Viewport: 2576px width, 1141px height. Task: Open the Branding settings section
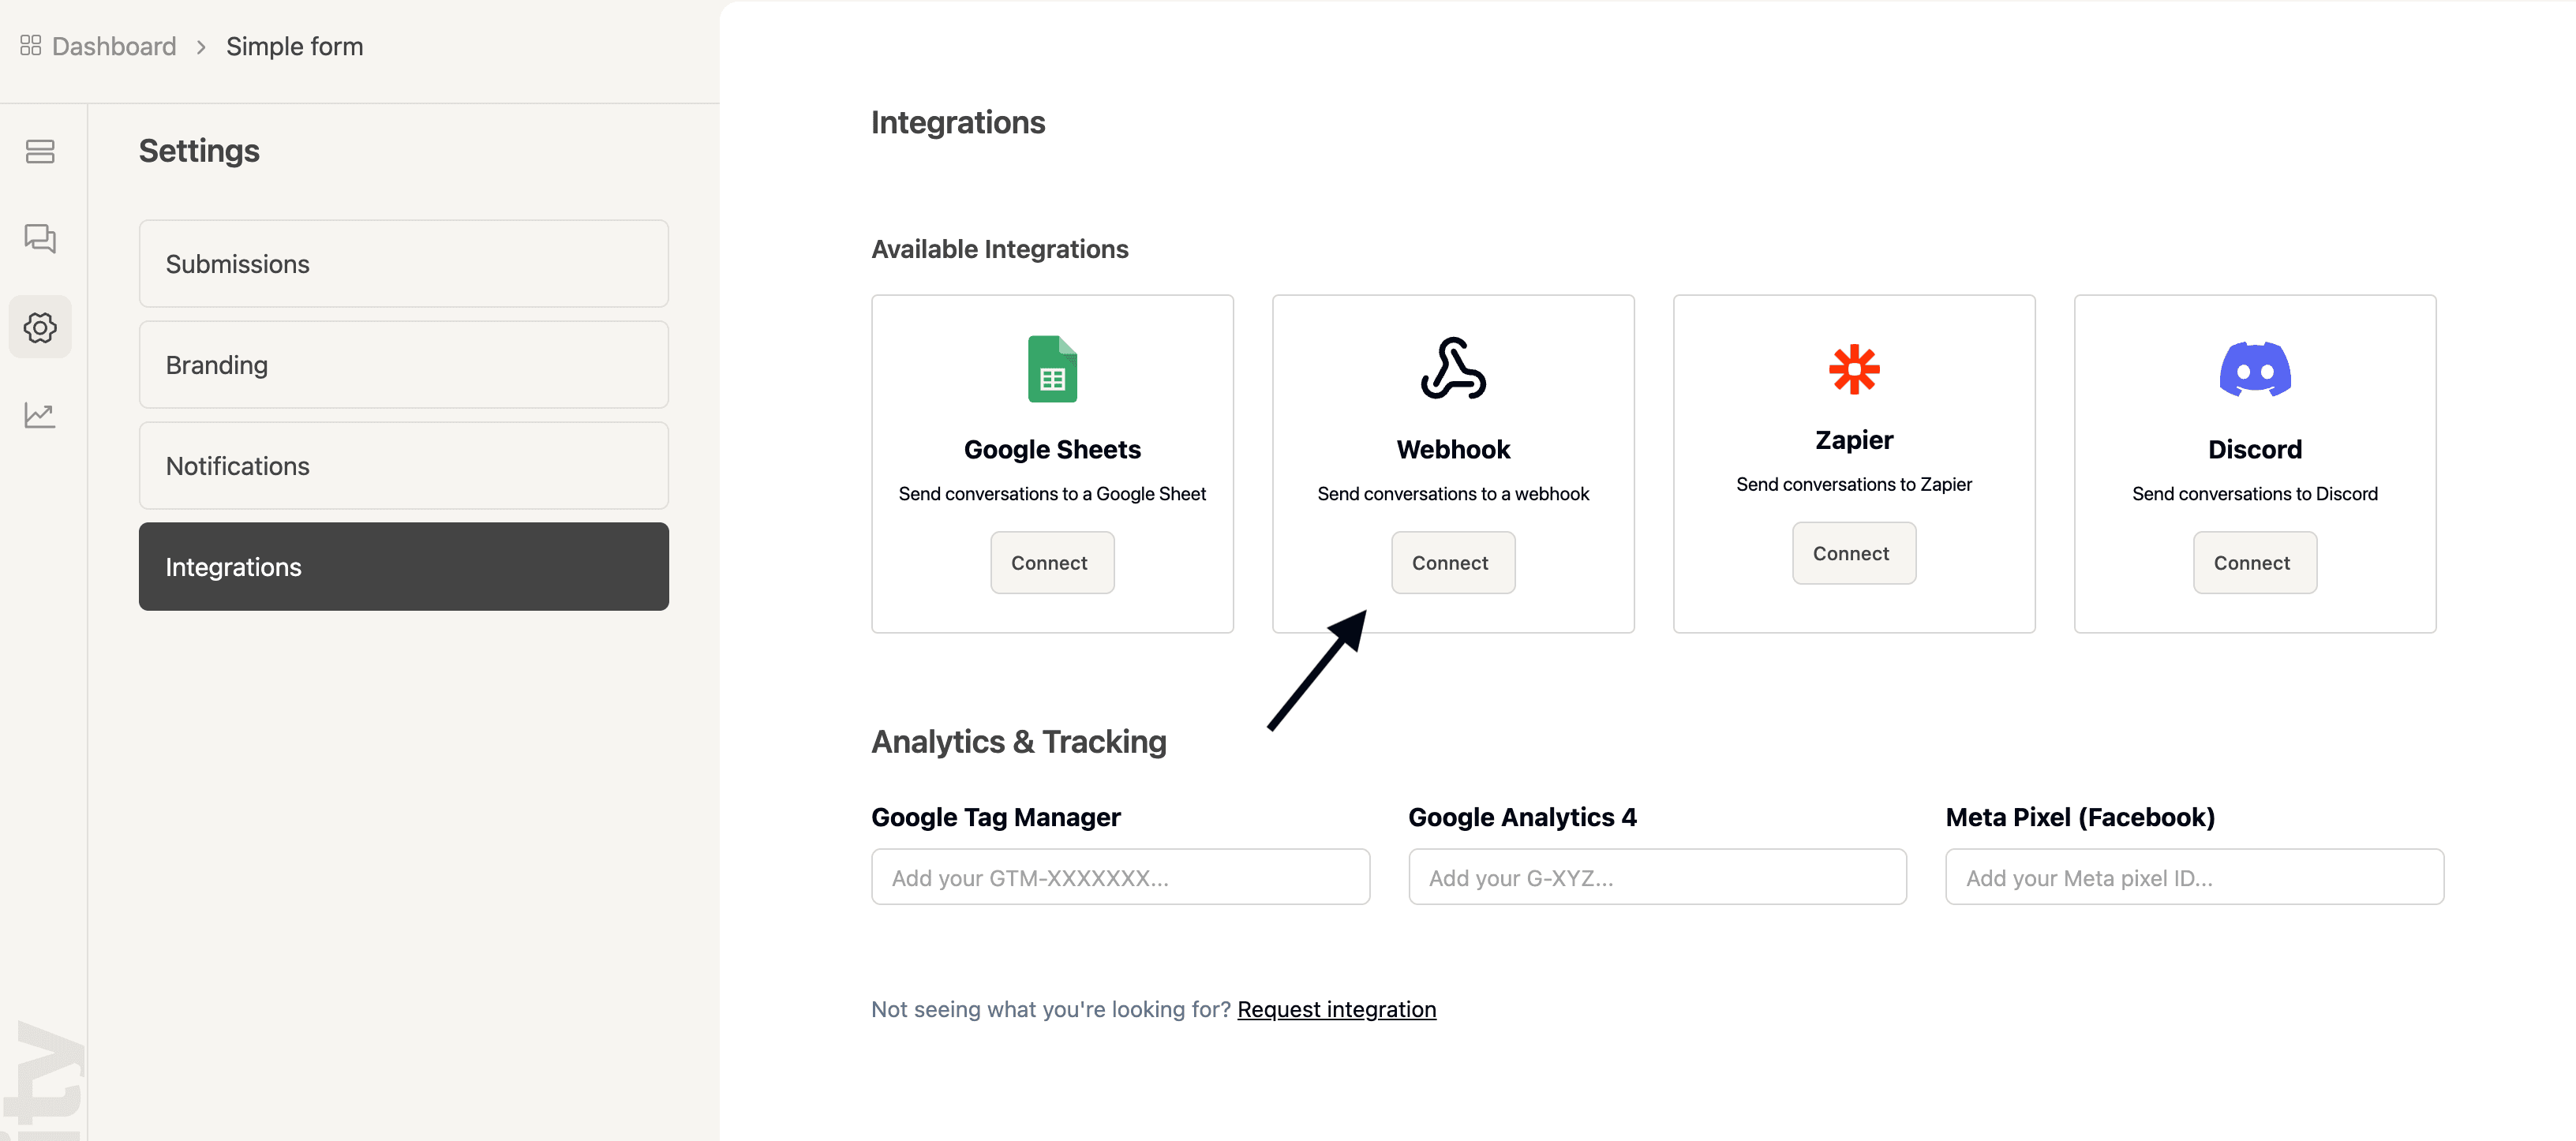pyautogui.click(x=403, y=364)
